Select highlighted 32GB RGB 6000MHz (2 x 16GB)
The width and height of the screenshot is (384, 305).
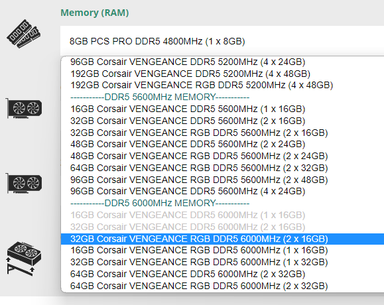pos(222,239)
